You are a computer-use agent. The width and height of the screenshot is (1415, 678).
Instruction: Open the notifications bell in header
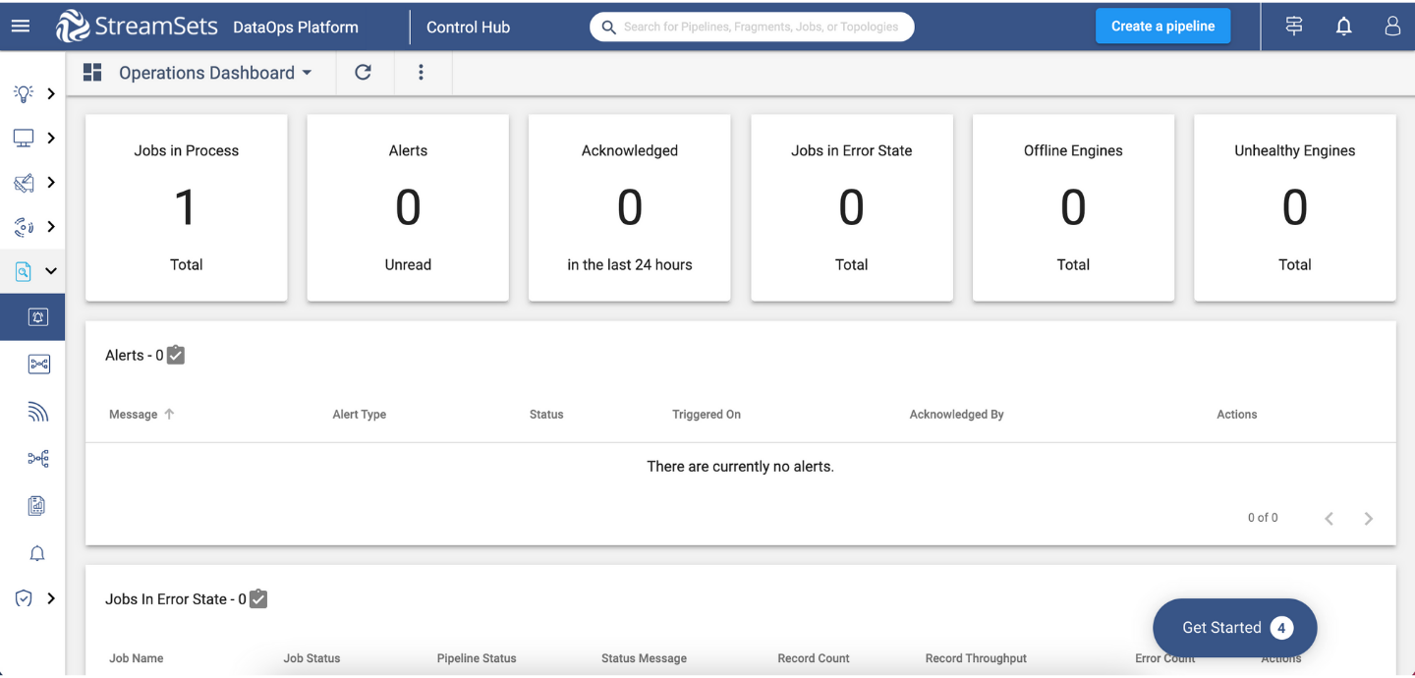[x=1343, y=27]
